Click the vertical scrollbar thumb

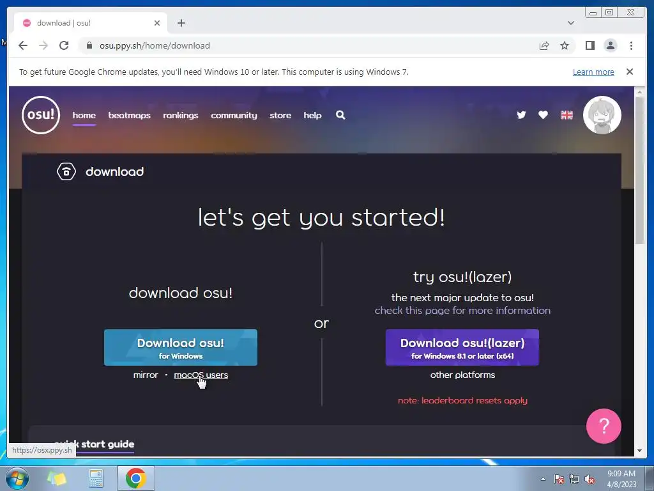639,171
